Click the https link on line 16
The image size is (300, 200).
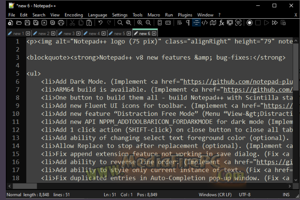[x=275, y=162]
